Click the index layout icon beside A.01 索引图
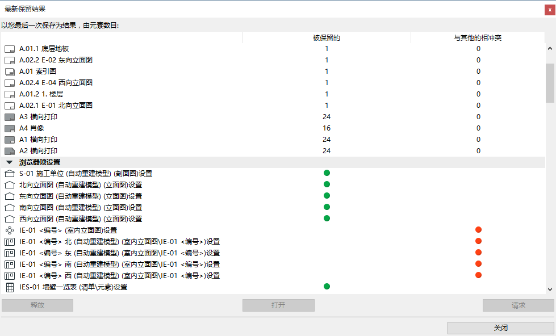556x336 pixels. [x=9, y=71]
